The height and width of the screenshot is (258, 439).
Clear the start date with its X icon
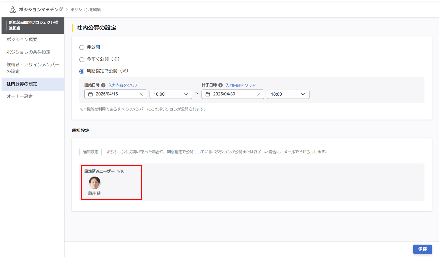point(141,94)
